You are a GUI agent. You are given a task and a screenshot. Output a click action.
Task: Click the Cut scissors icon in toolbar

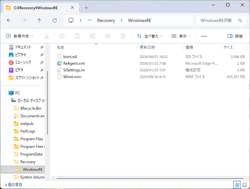tap(47, 36)
